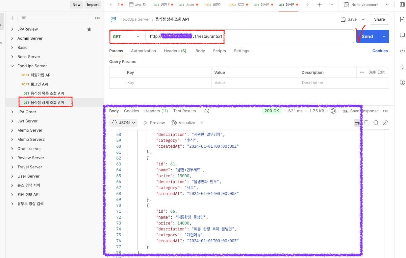Open the 유튜브 영상 검색 collection
This screenshot has height=258, width=406.
[x=30, y=204]
